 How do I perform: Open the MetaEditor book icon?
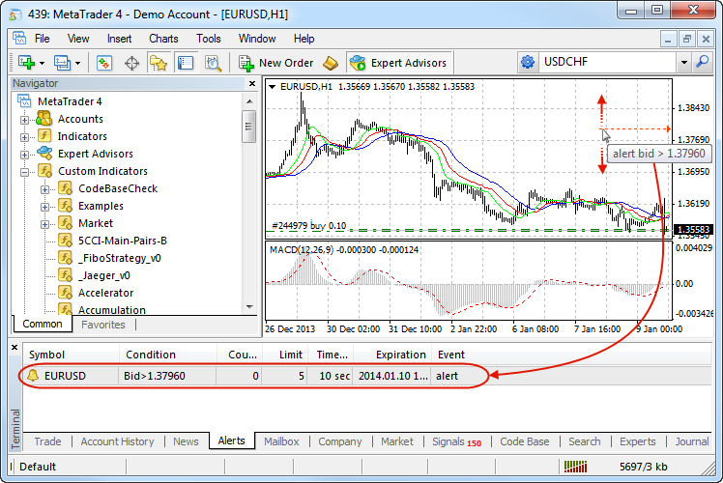[332, 63]
